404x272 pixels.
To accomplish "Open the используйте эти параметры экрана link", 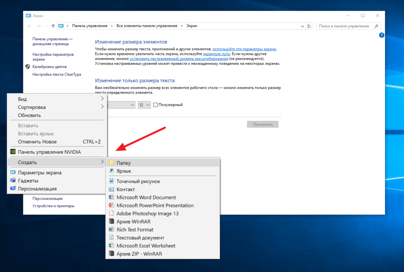I will pos(244,49).
